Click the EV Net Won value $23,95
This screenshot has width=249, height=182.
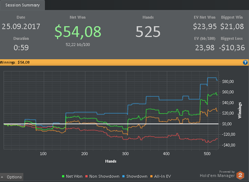pyautogui.click(x=205, y=27)
